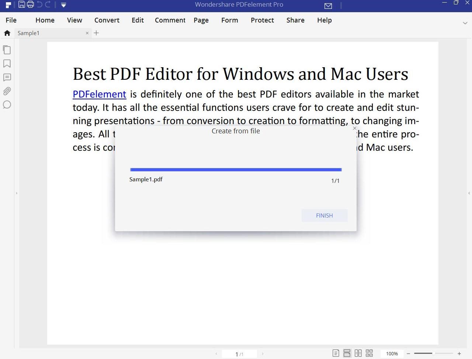
Task: Select single page view mode
Action: pyautogui.click(x=336, y=353)
